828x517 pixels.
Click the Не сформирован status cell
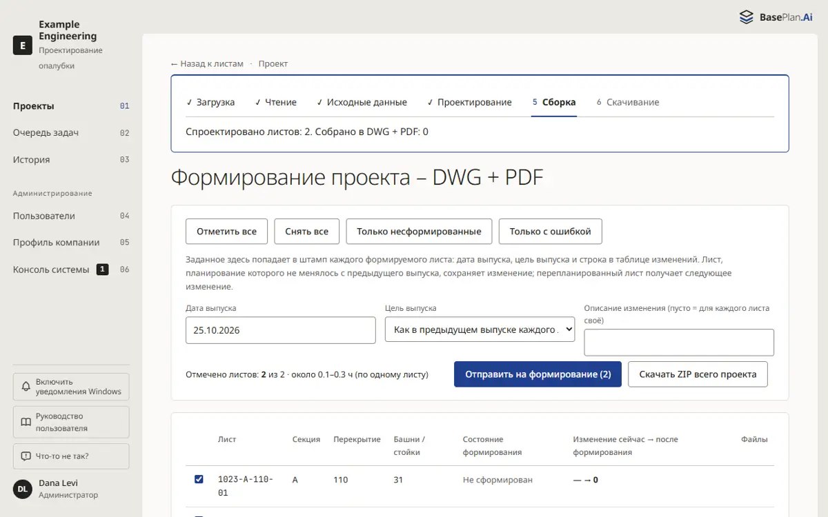(497, 480)
